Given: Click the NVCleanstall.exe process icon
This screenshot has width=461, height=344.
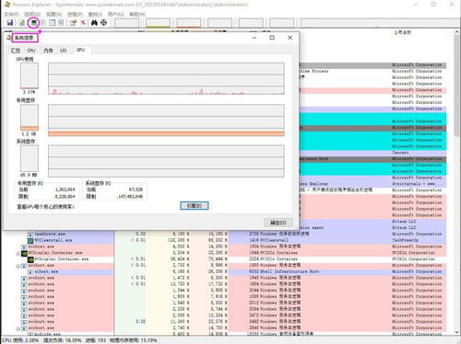Looking at the screenshot, I should [30, 240].
